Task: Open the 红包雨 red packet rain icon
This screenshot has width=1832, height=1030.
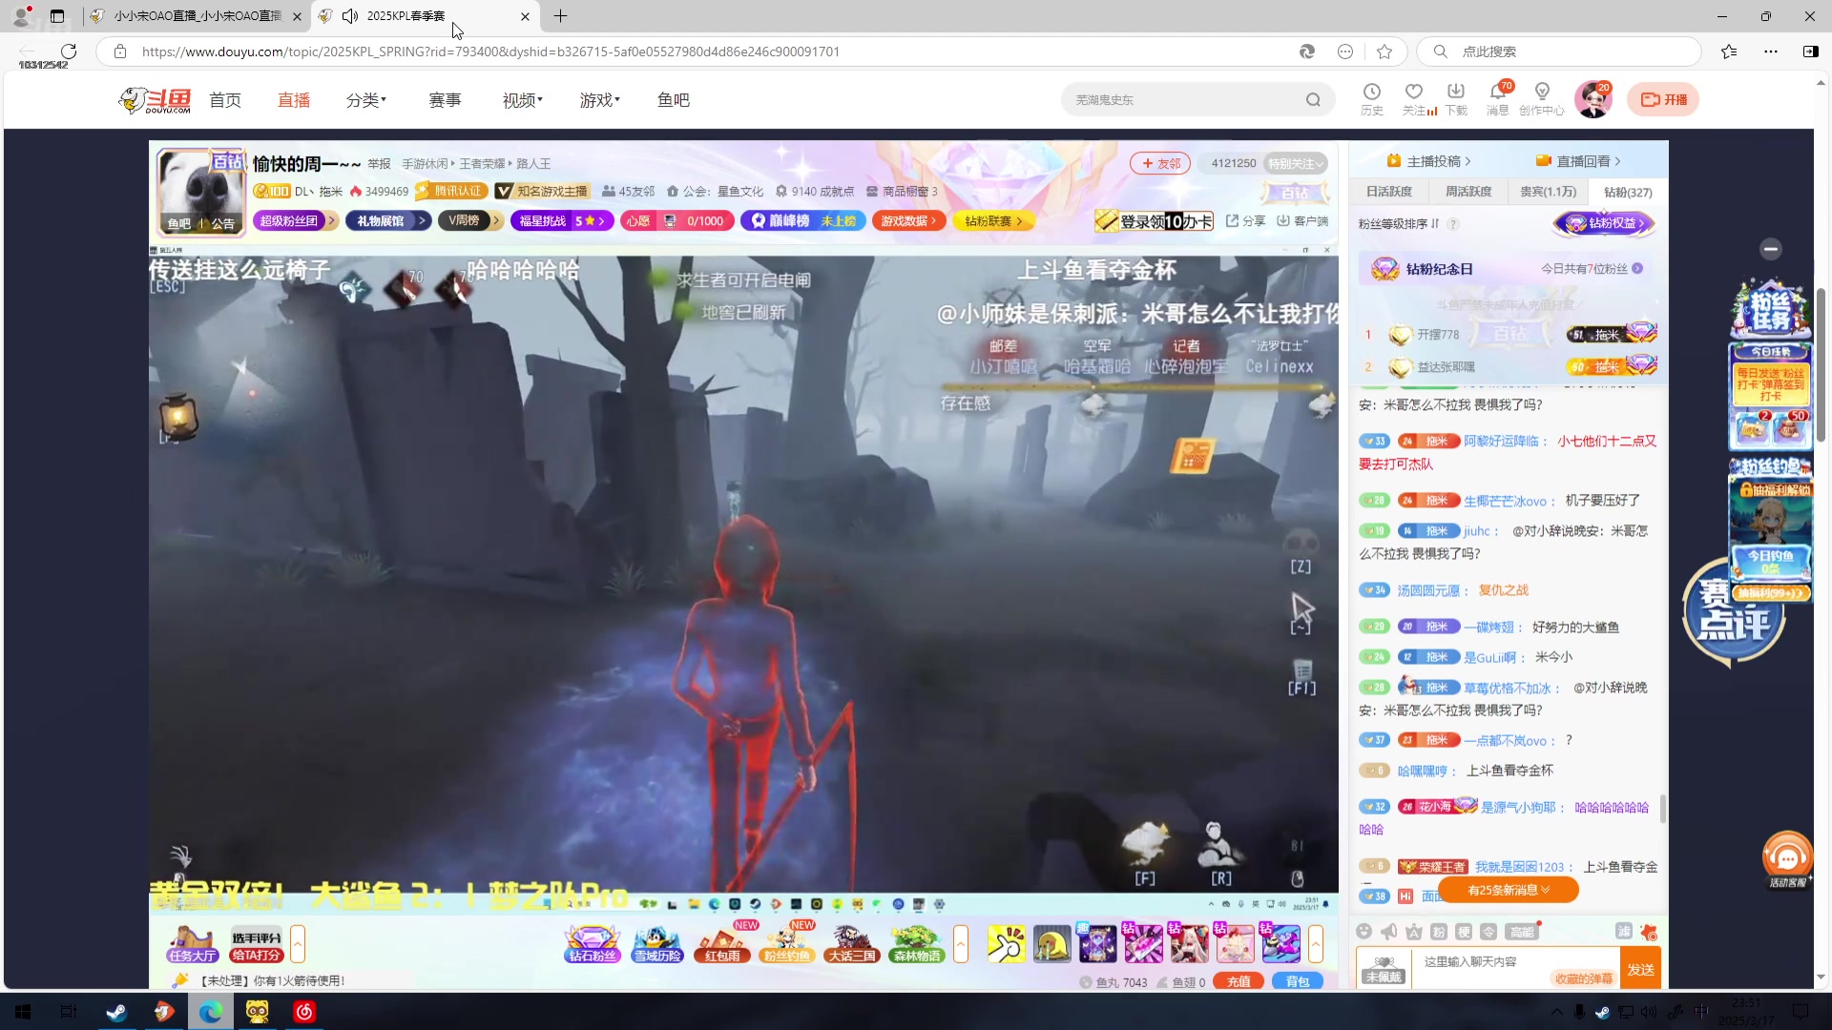Action: 722,944
